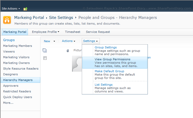Open the Service Request tab
This screenshot has height=118, width=193.
pyautogui.click(x=98, y=32)
